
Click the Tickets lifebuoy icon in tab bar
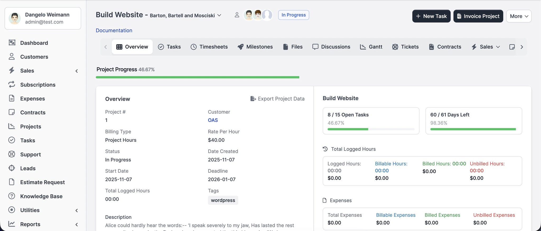coord(395,47)
